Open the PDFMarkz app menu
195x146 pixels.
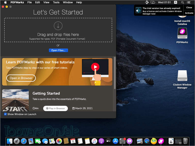pyautogui.click(x=17, y=2)
